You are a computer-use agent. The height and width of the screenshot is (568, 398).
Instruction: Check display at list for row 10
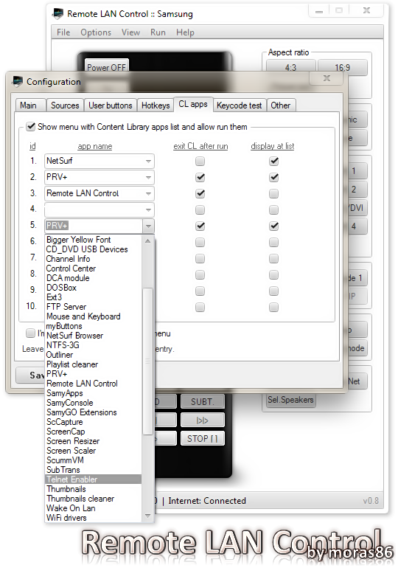pyautogui.click(x=274, y=307)
